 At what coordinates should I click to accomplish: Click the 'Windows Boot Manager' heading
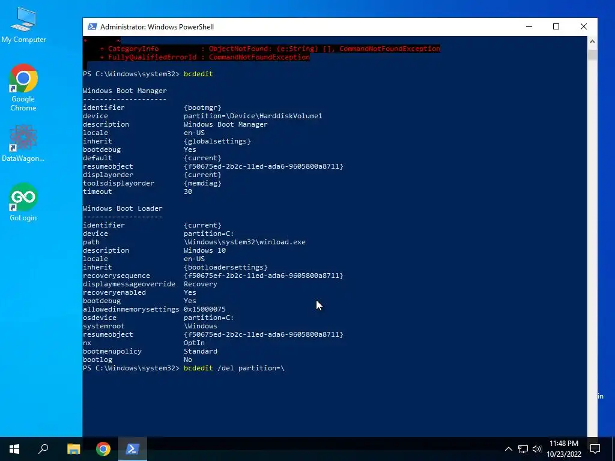125,91
